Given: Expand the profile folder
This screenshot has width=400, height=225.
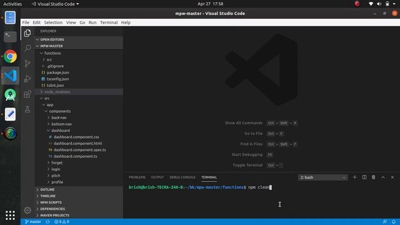Looking at the screenshot, I should click(x=79, y=182).
